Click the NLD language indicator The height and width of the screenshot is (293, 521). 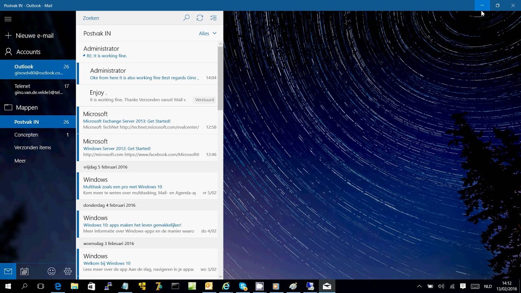click(488, 286)
